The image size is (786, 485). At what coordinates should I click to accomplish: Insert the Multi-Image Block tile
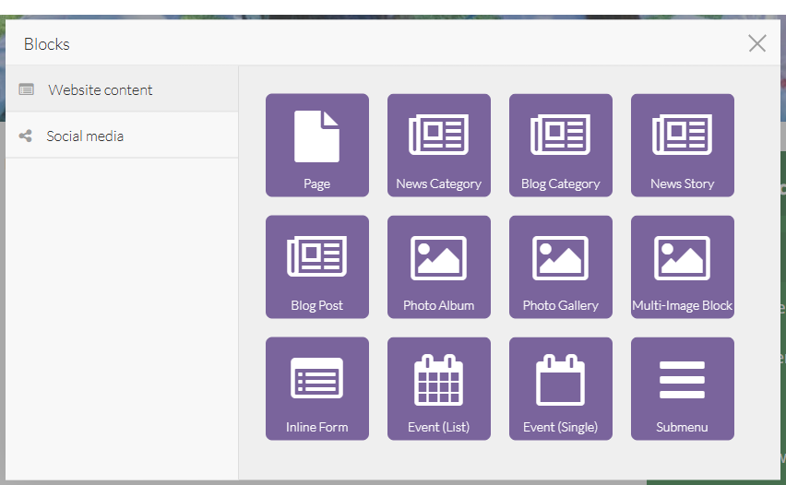point(682,266)
